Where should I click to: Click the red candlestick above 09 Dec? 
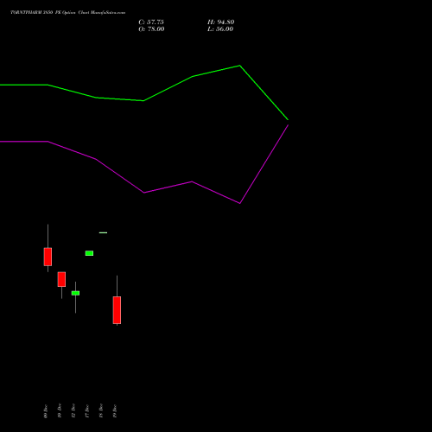tap(48, 257)
